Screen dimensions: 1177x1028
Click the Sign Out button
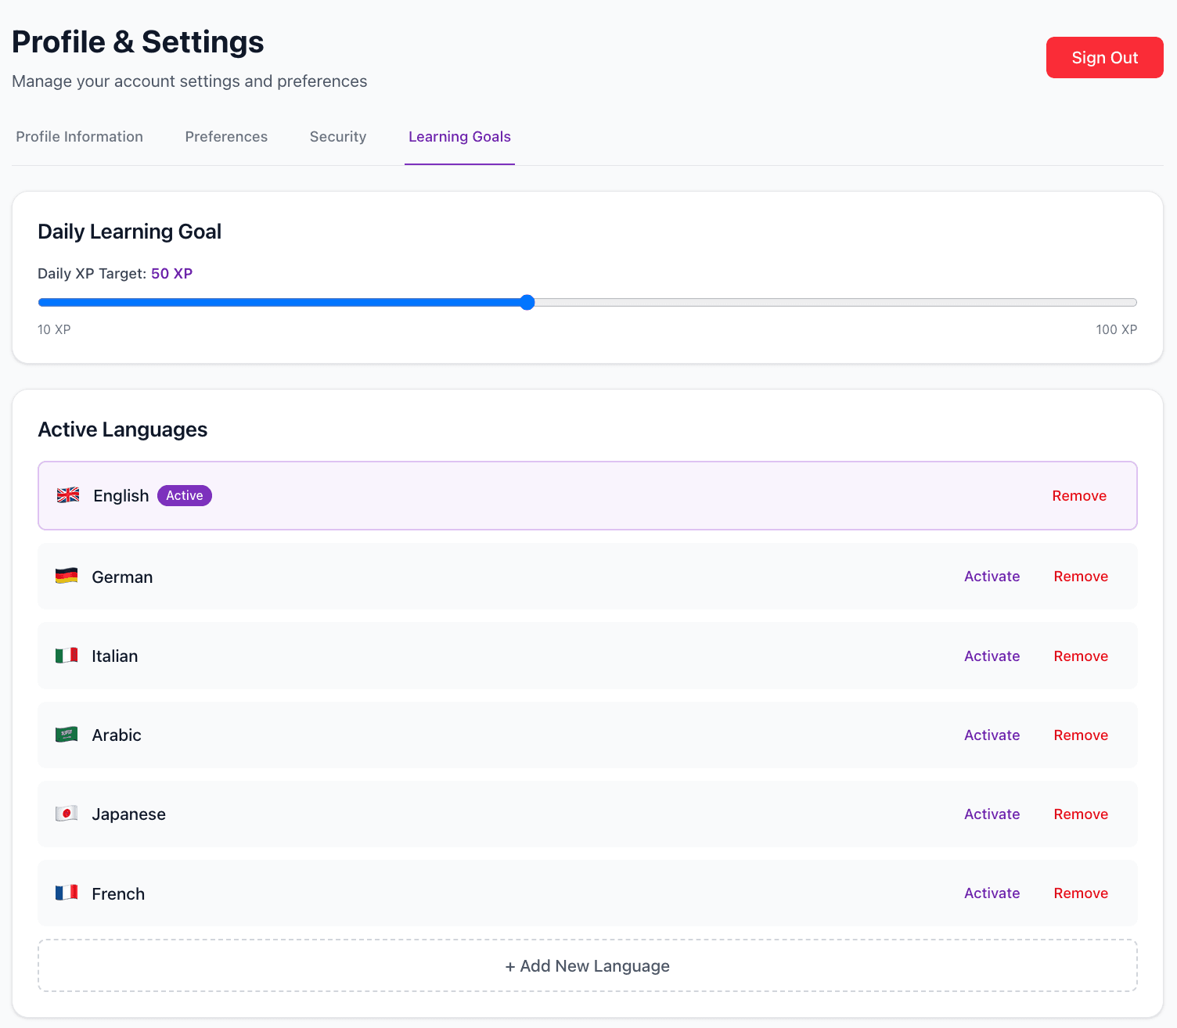coord(1104,57)
